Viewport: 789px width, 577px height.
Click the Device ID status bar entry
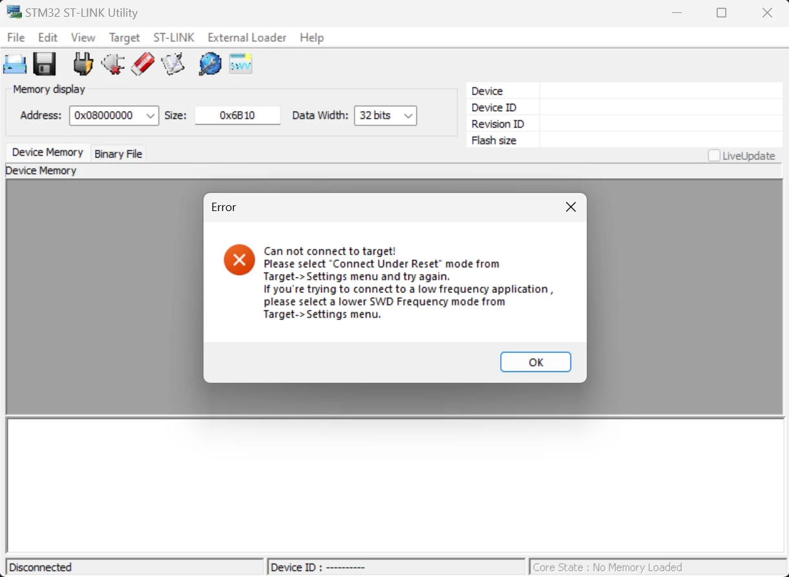(396, 567)
